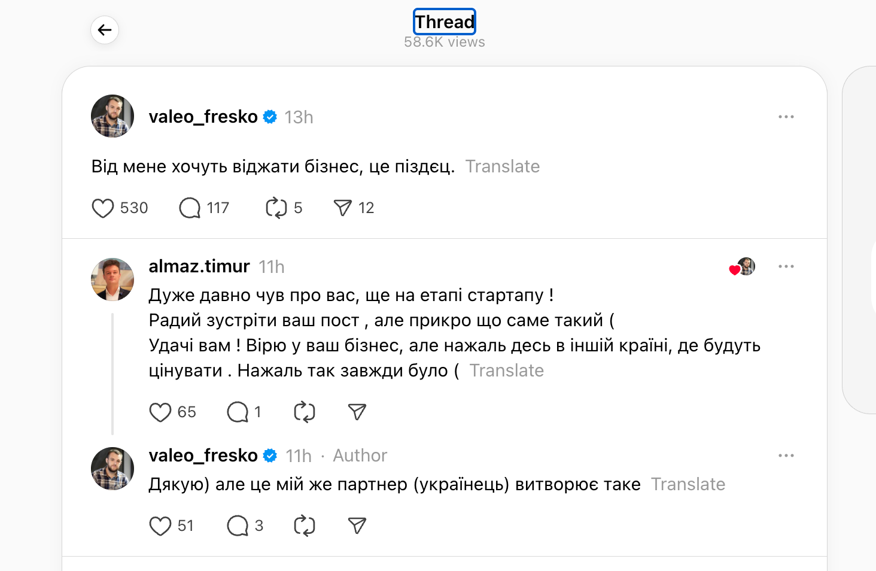Translate almaz.timur's reply text
The width and height of the screenshot is (876, 571).
(507, 370)
